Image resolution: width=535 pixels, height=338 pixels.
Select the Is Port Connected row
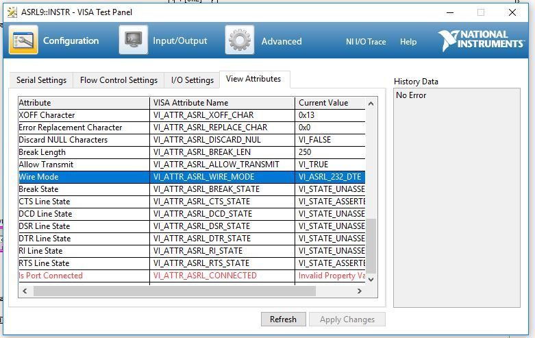[192, 276]
